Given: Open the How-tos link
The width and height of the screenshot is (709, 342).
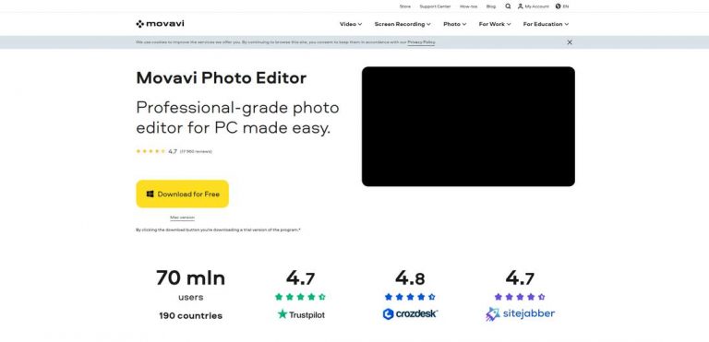Looking at the screenshot, I should 468,6.
